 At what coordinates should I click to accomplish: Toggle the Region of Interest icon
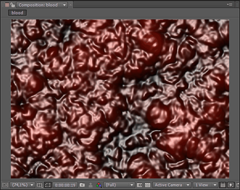(140, 185)
